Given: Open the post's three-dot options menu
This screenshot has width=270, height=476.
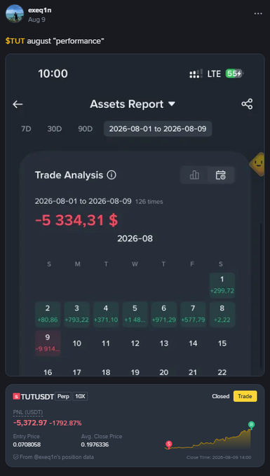Looking at the screenshot, I should click(x=258, y=13).
